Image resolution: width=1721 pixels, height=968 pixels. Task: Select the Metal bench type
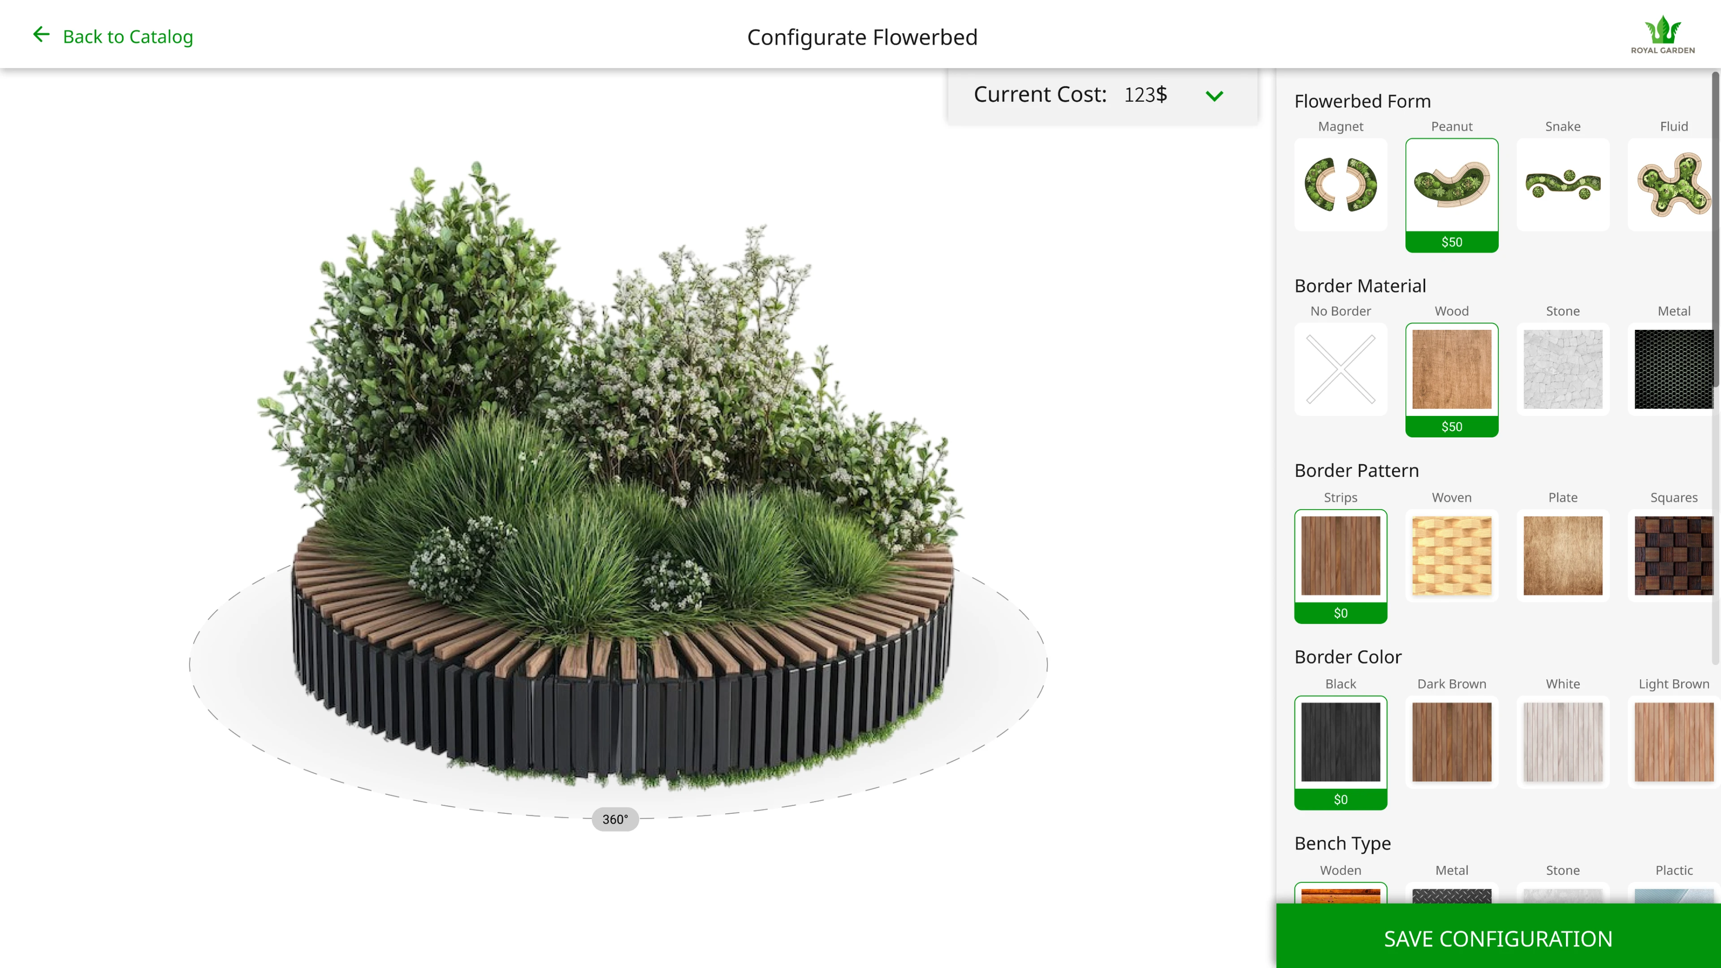(x=1451, y=894)
